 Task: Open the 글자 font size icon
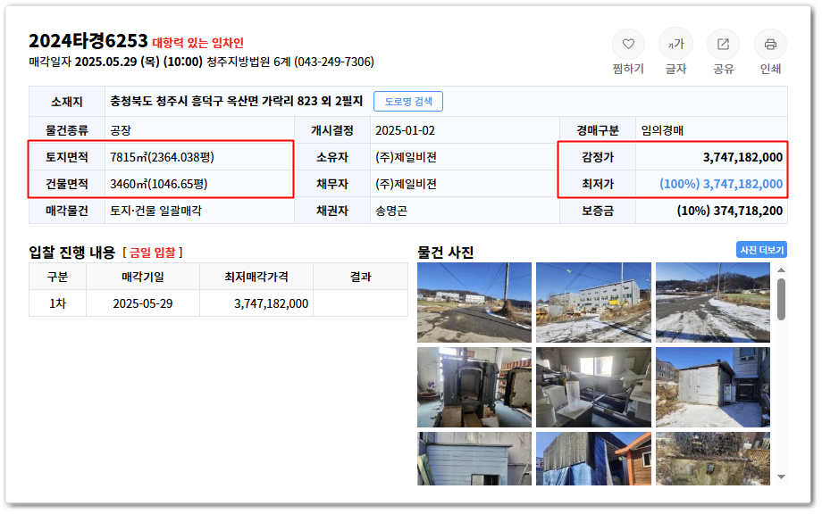click(x=675, y=45)
